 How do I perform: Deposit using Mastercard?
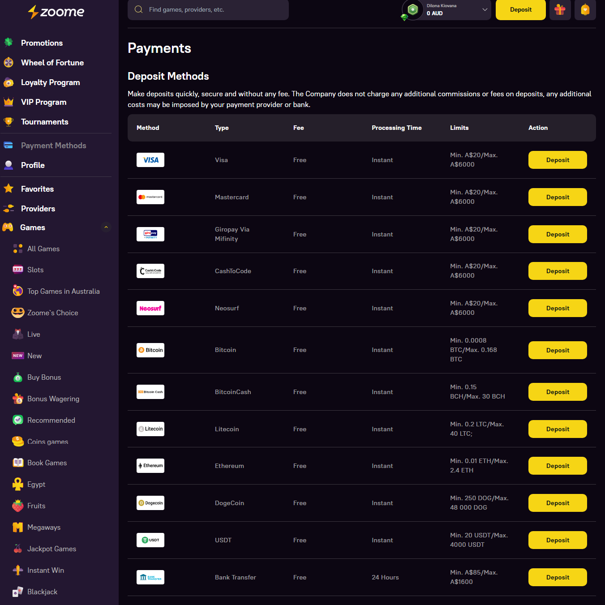tap(558, 197)
